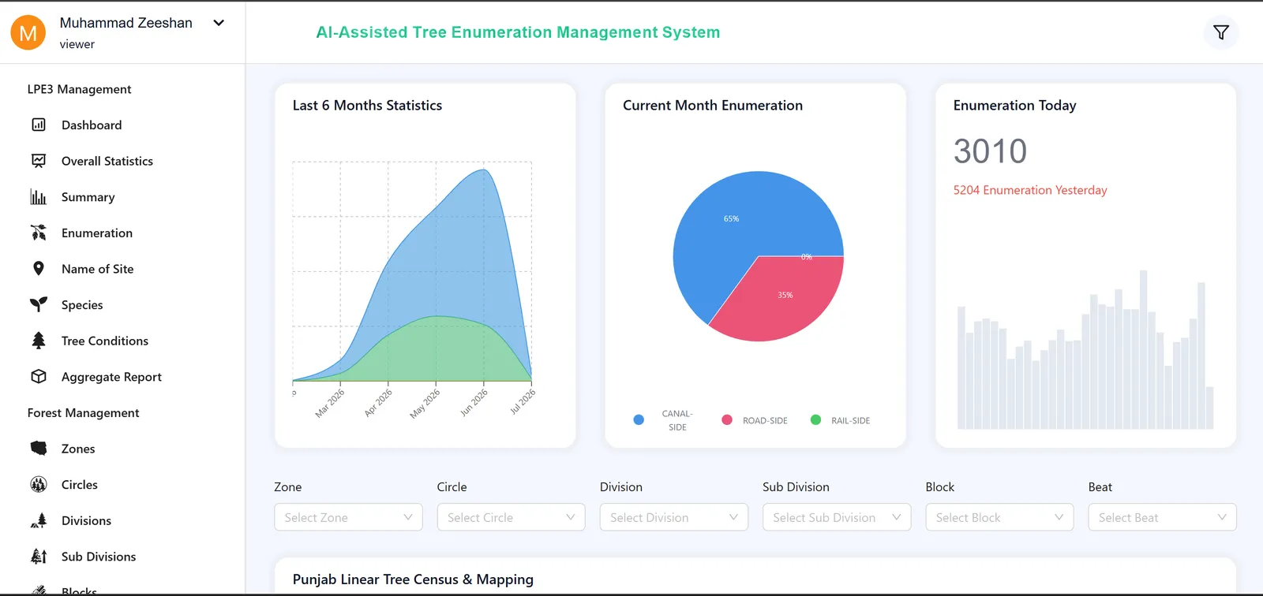Toggle the pink ROAD-SIDE legend swatch
1263x596 pixels.
click(727, 419)
